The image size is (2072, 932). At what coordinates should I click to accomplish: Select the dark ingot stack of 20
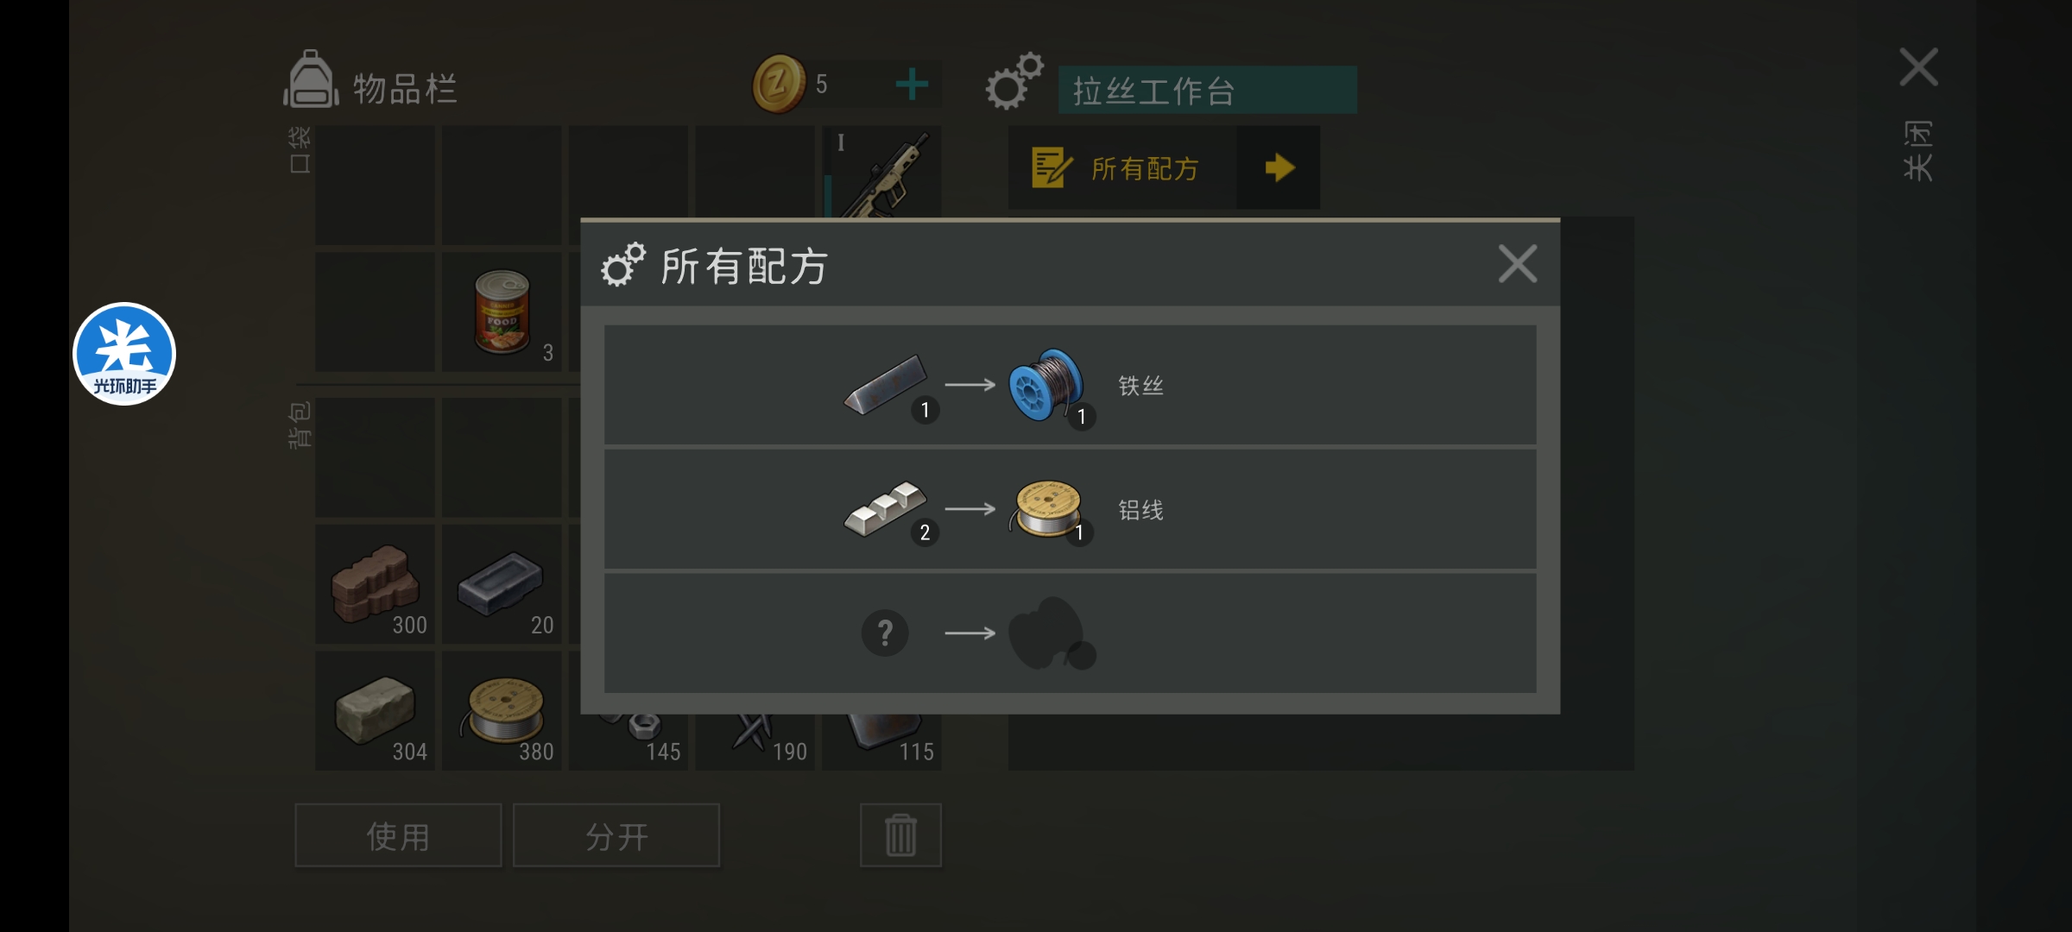coord(502,584)
